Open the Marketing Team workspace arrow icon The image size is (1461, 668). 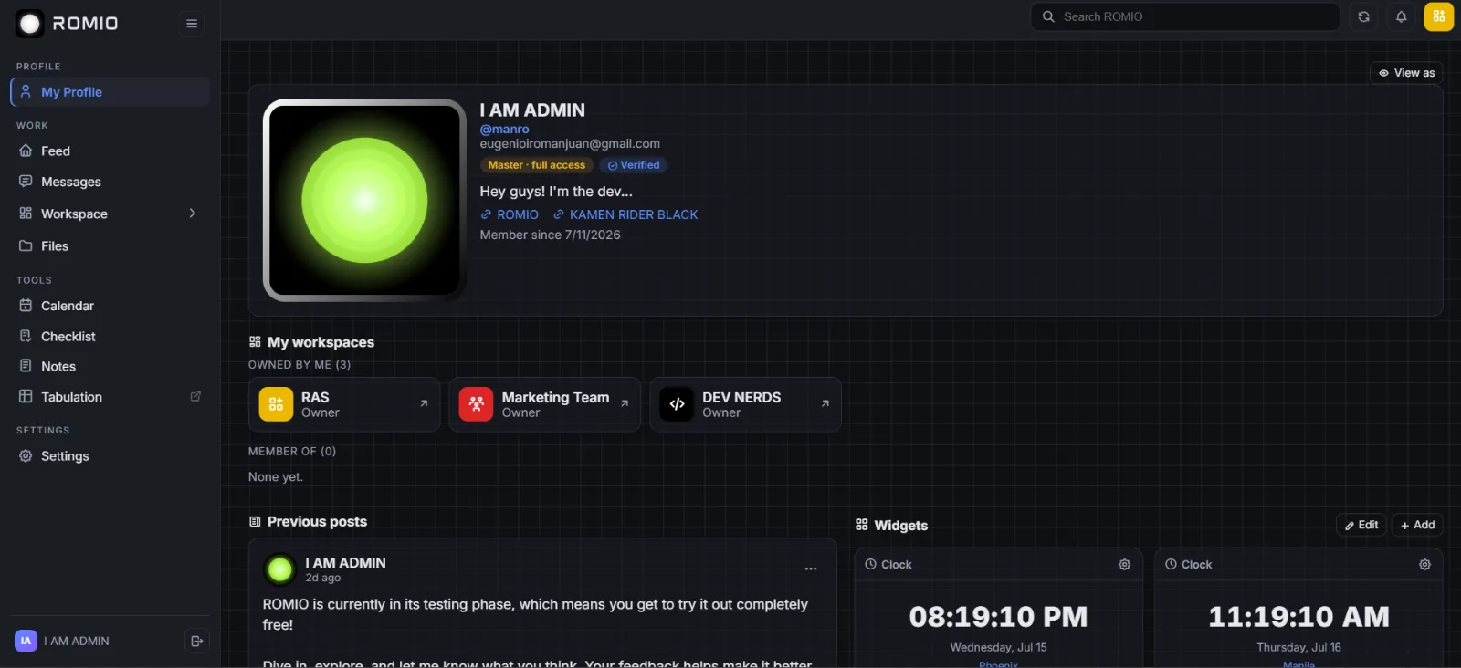(x=625, y=403)
